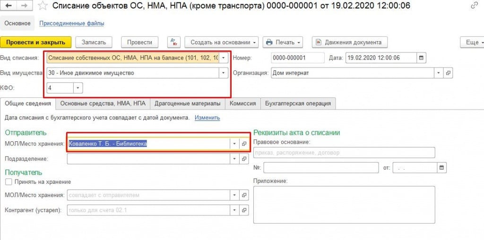Expand recipient МОЛ/Место хранения dropdown
This screenshot has height=240, width=484.
pyautogui.click(x=234, y=195)
